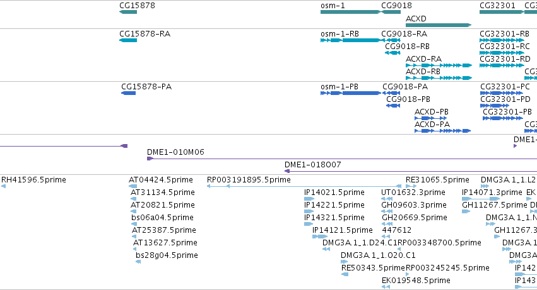The width and height of the screenshot is (537, 290).
Task: Select the CG15878-RA transcript glyph
Action: coord(128,40)
